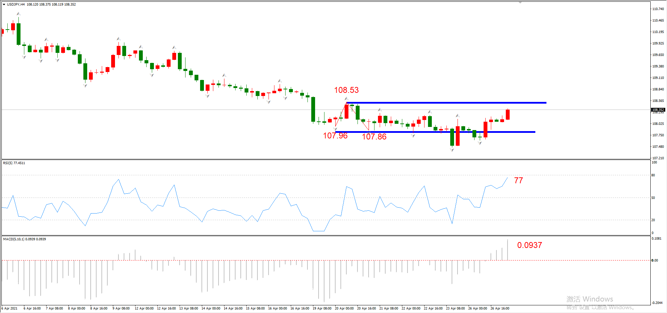667x313 pixels.
Task: Click the 20 Apr 16:00 time label
Action: pos(367,308)
